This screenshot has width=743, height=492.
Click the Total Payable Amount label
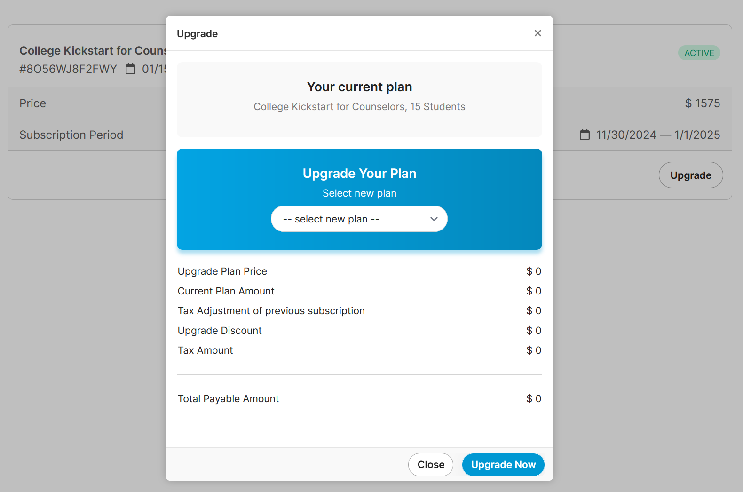coord(228,399)
